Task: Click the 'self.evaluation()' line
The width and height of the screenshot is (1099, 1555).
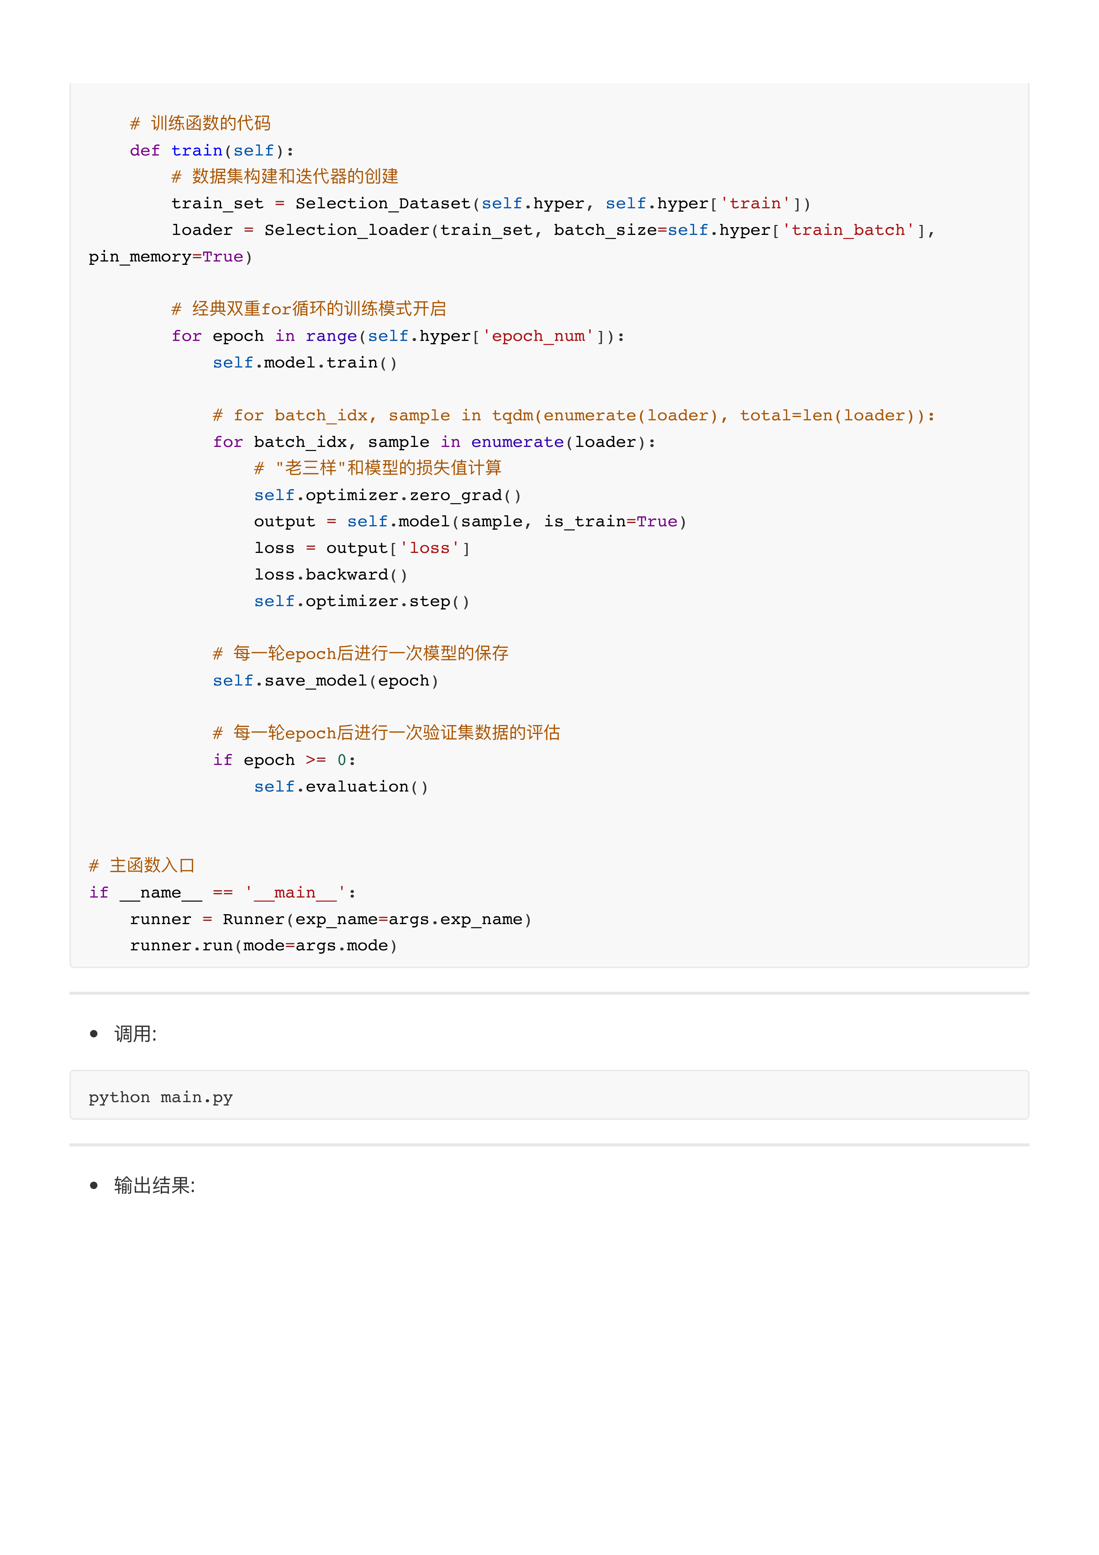Action: click(341, 786)
